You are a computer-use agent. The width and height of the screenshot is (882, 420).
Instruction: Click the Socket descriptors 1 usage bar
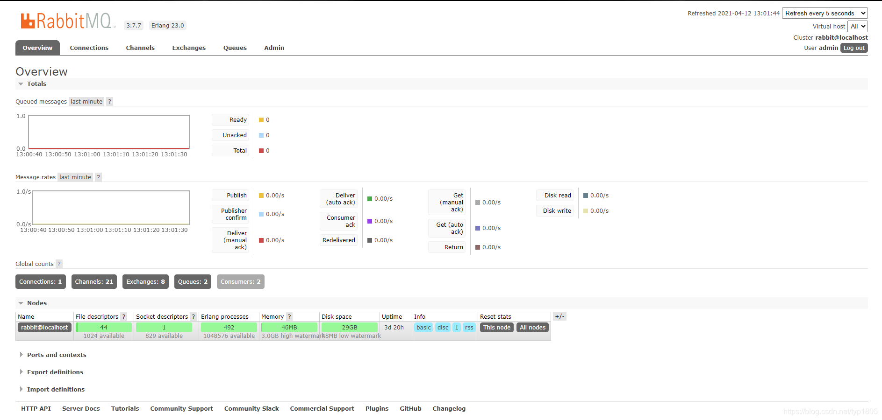[164, 328]
